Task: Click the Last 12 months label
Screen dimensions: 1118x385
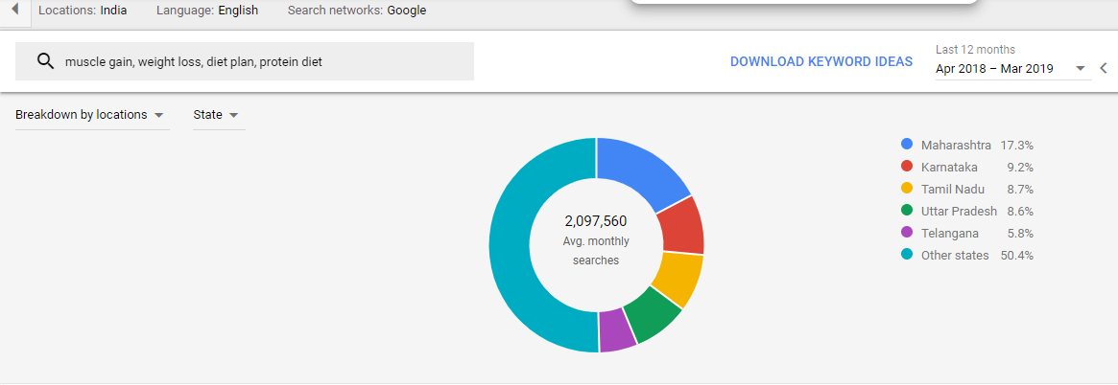Action: (x=975, y=49)
